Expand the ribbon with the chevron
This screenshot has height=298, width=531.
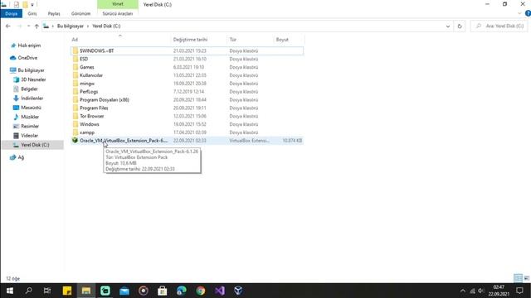point(519,13)
